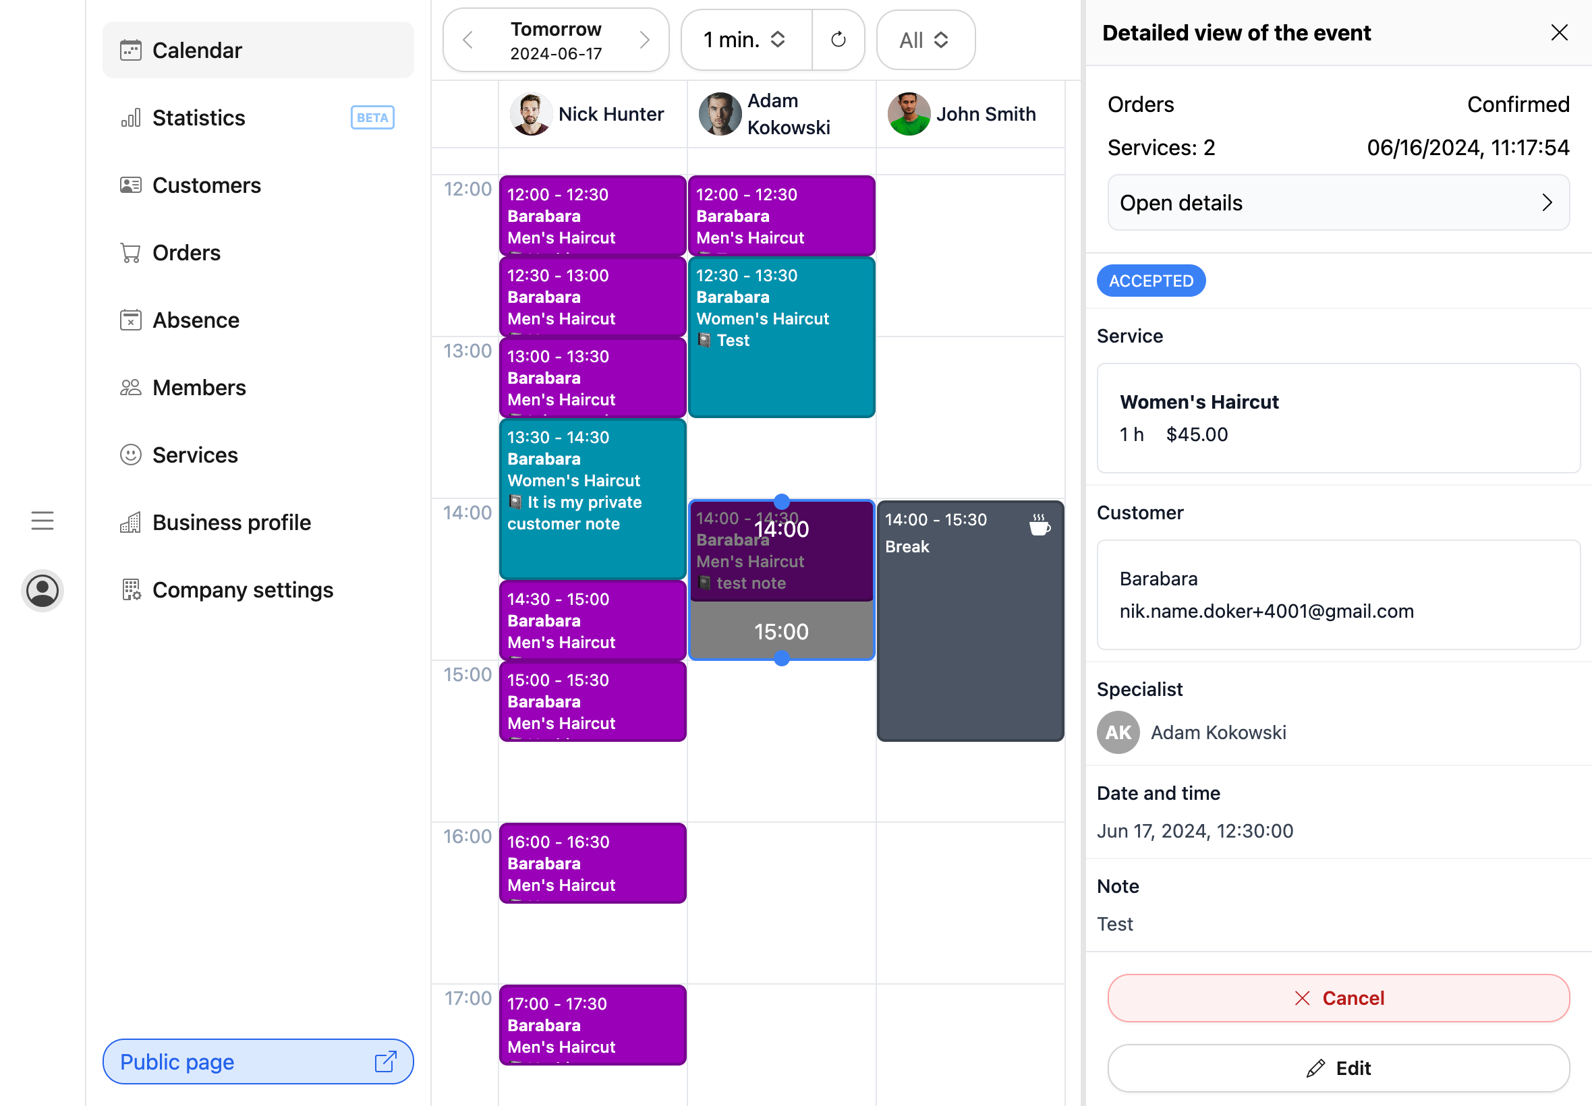Click the Calendar sidebar icon
Image resolution: width=1592 pixels, height=1106 pixels.
pyautogui.click(x=128, y=49)
